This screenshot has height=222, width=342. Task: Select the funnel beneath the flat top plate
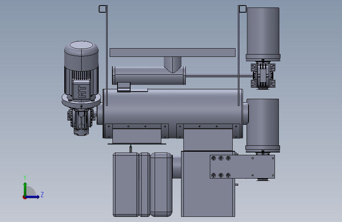coord(172,64)
